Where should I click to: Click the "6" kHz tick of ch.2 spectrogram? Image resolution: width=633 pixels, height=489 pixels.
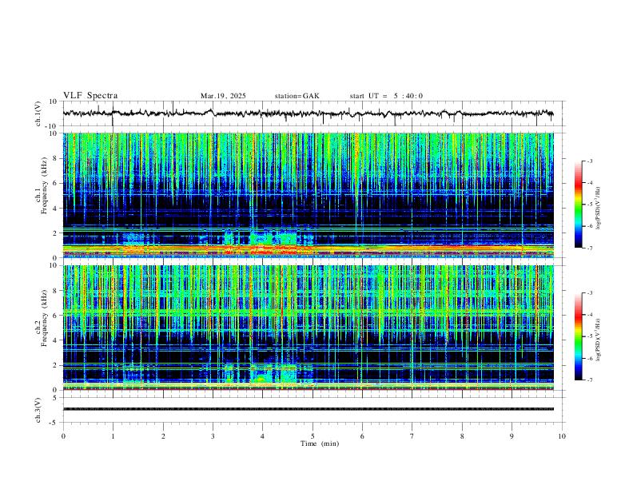point(55,316)
